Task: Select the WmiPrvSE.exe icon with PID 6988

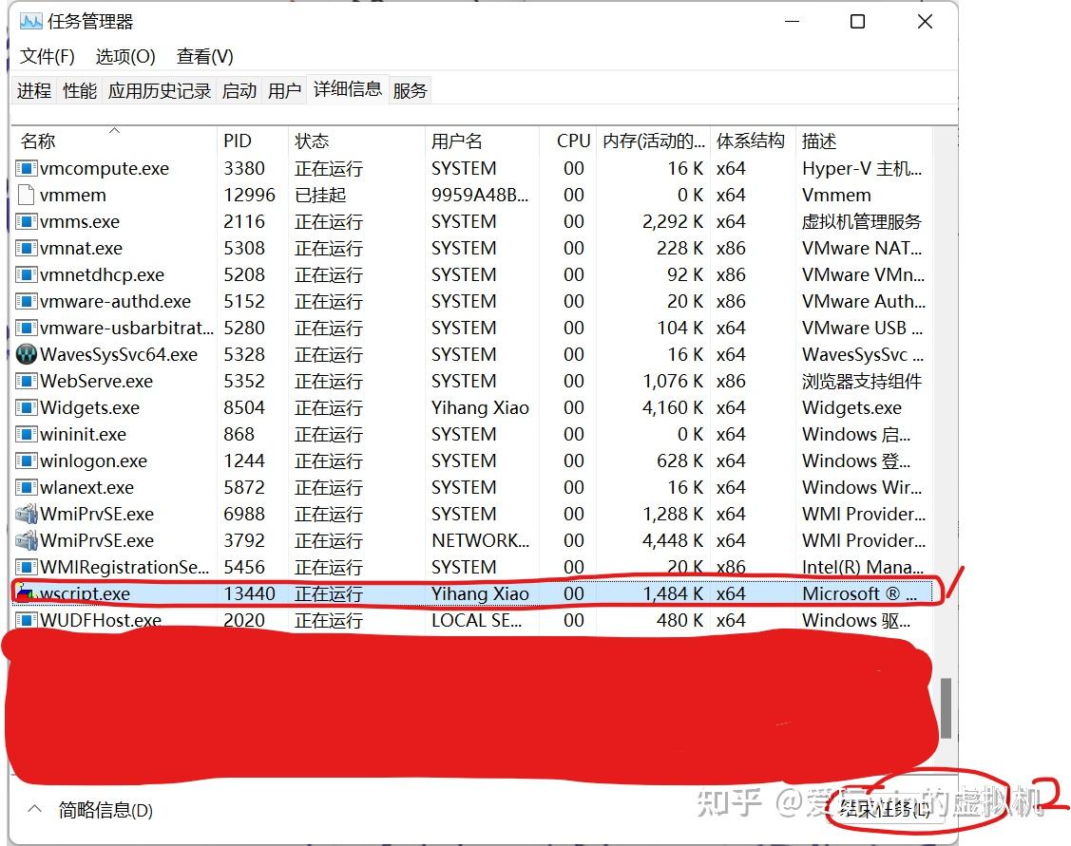Action: 26,514
